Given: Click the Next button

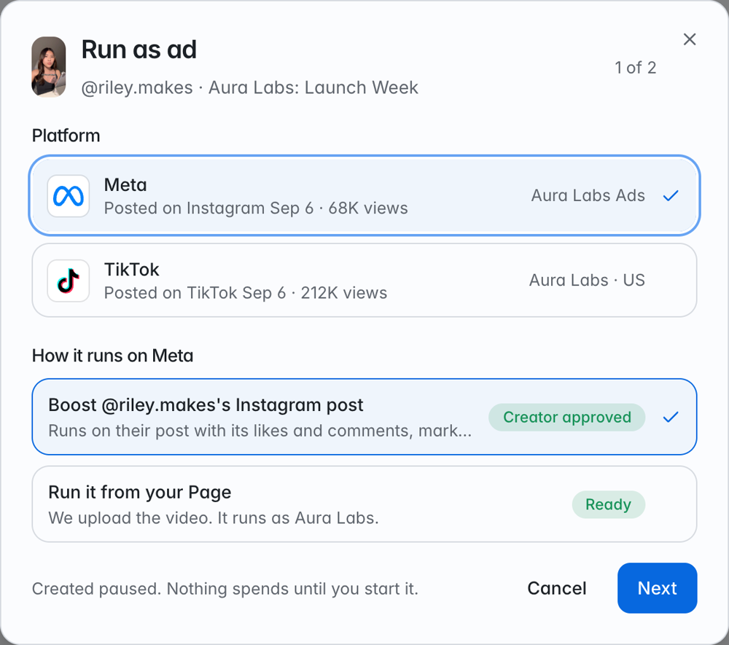Looking at the screenshot, I should 657,588.
